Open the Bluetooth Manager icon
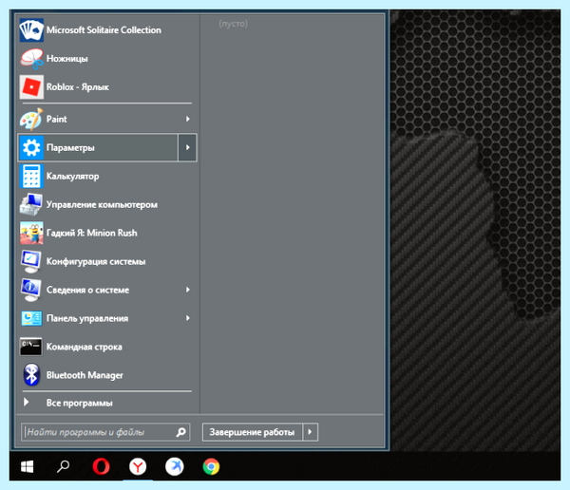570x490 pixels. click(31, 375)
